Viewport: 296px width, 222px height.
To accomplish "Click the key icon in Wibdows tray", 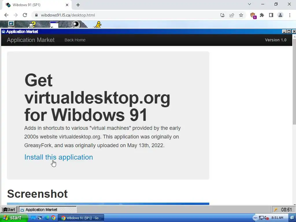I will coord(276,210).
